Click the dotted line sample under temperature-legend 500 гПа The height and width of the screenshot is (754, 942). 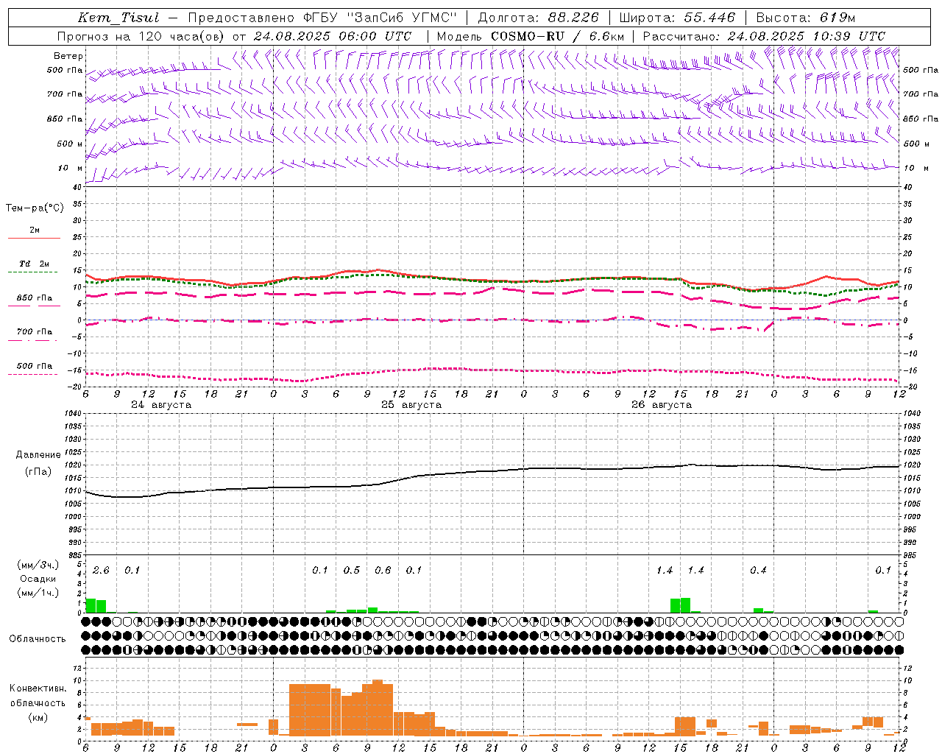34,374
